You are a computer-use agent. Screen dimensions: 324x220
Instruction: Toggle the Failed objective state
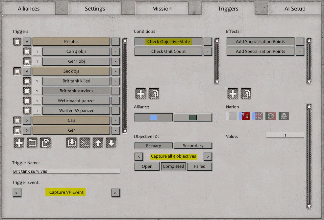[x=200, y=166]
